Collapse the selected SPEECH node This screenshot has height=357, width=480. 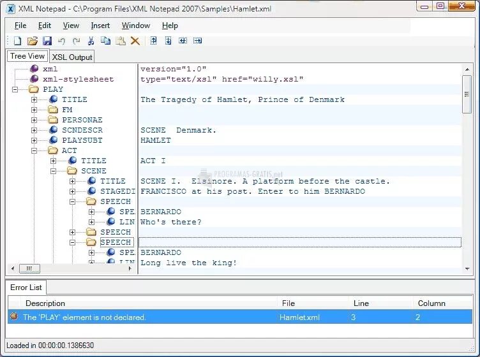[72, 242]
